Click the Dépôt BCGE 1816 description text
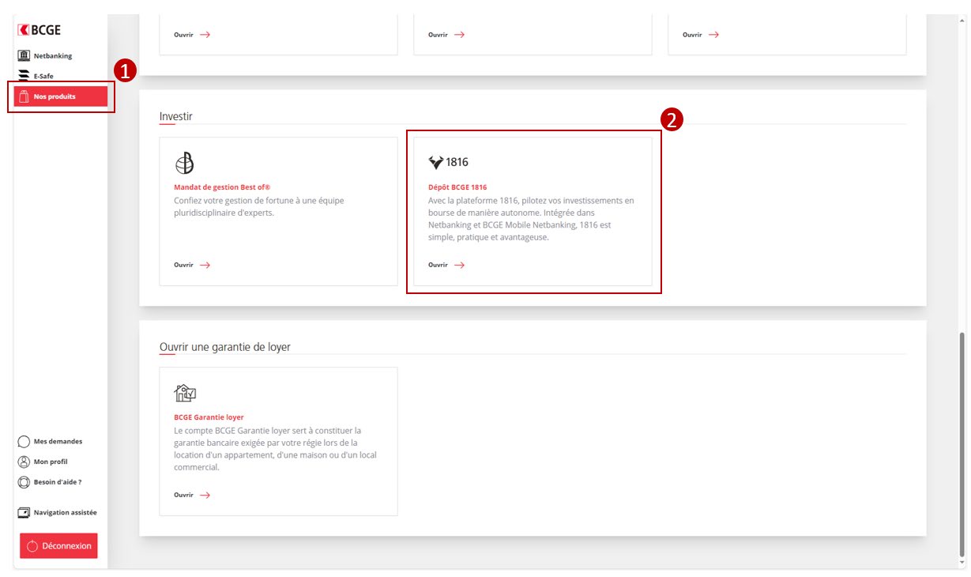Screen dimensions: 971x577 click(x=531, y=219)
